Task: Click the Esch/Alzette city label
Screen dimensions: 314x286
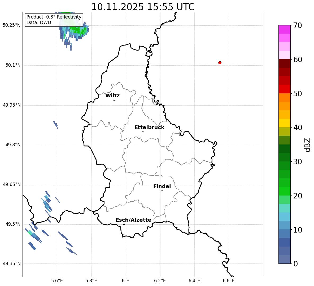Action: pyautogui.click(x=133, y=220)
